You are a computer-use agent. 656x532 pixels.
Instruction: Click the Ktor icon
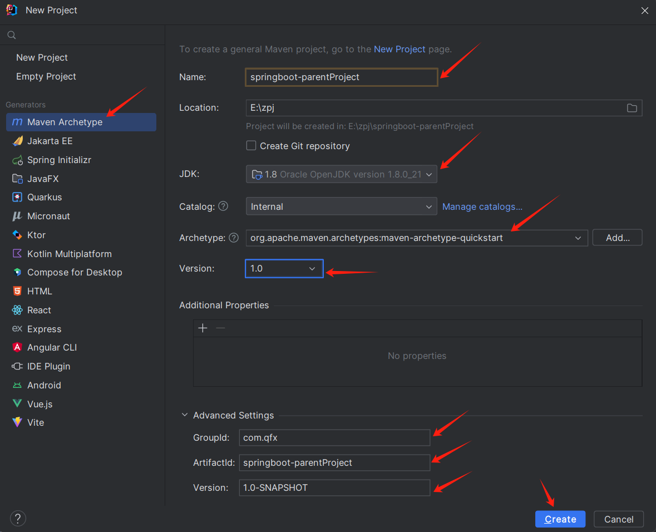tap(17, 235)
